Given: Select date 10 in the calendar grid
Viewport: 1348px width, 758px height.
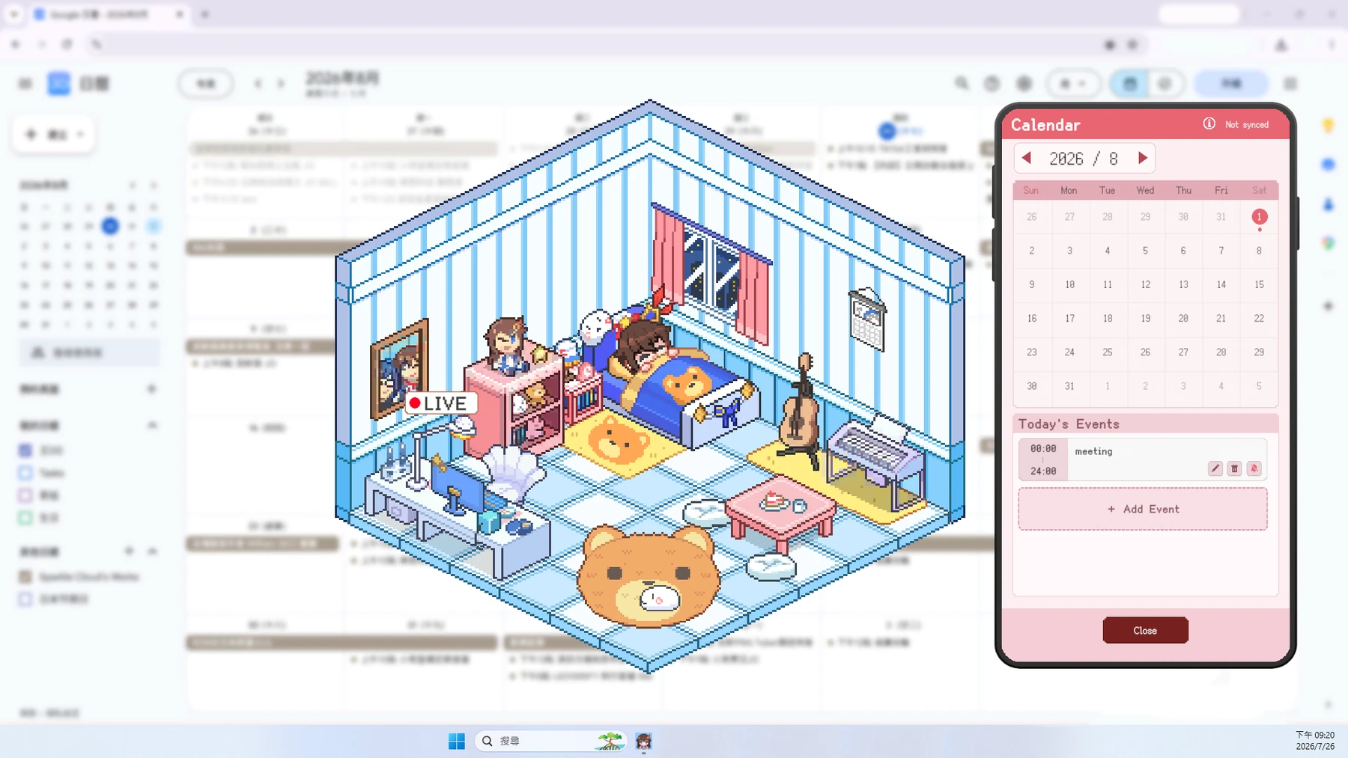Looking at the screenshot, I should point(1069,284).
